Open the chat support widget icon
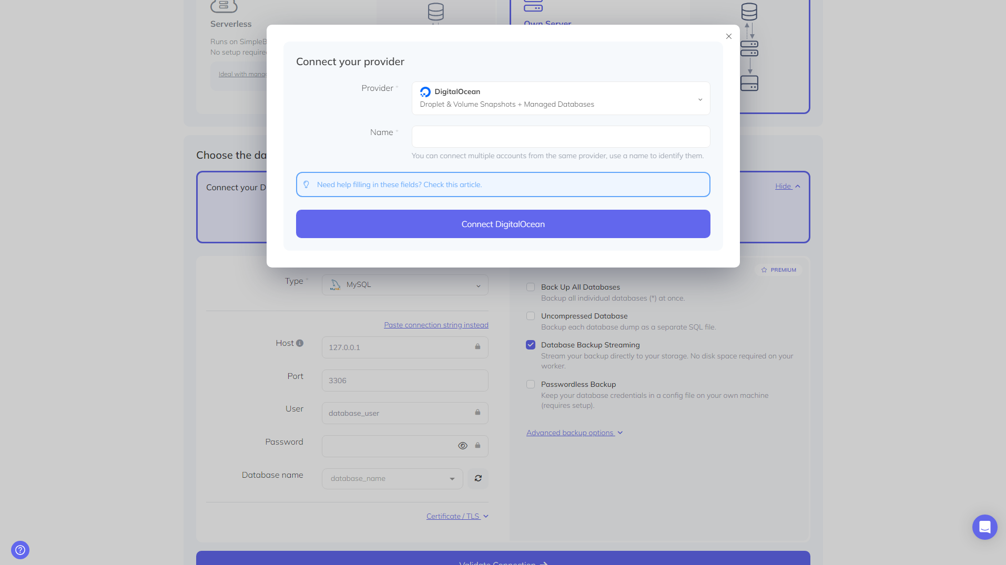Screen dimensions: 1006x565 pyautogui.click(x=984, y=527)
